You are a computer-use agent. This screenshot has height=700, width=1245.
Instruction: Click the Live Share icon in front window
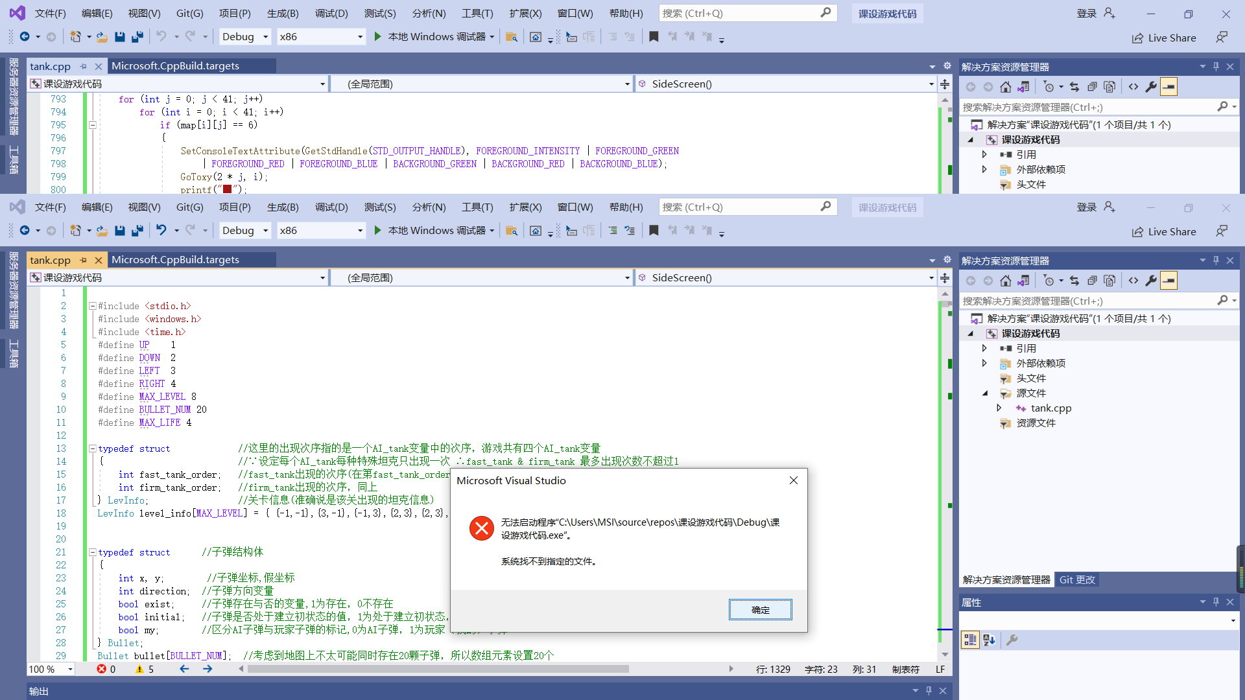point(1137,232)
